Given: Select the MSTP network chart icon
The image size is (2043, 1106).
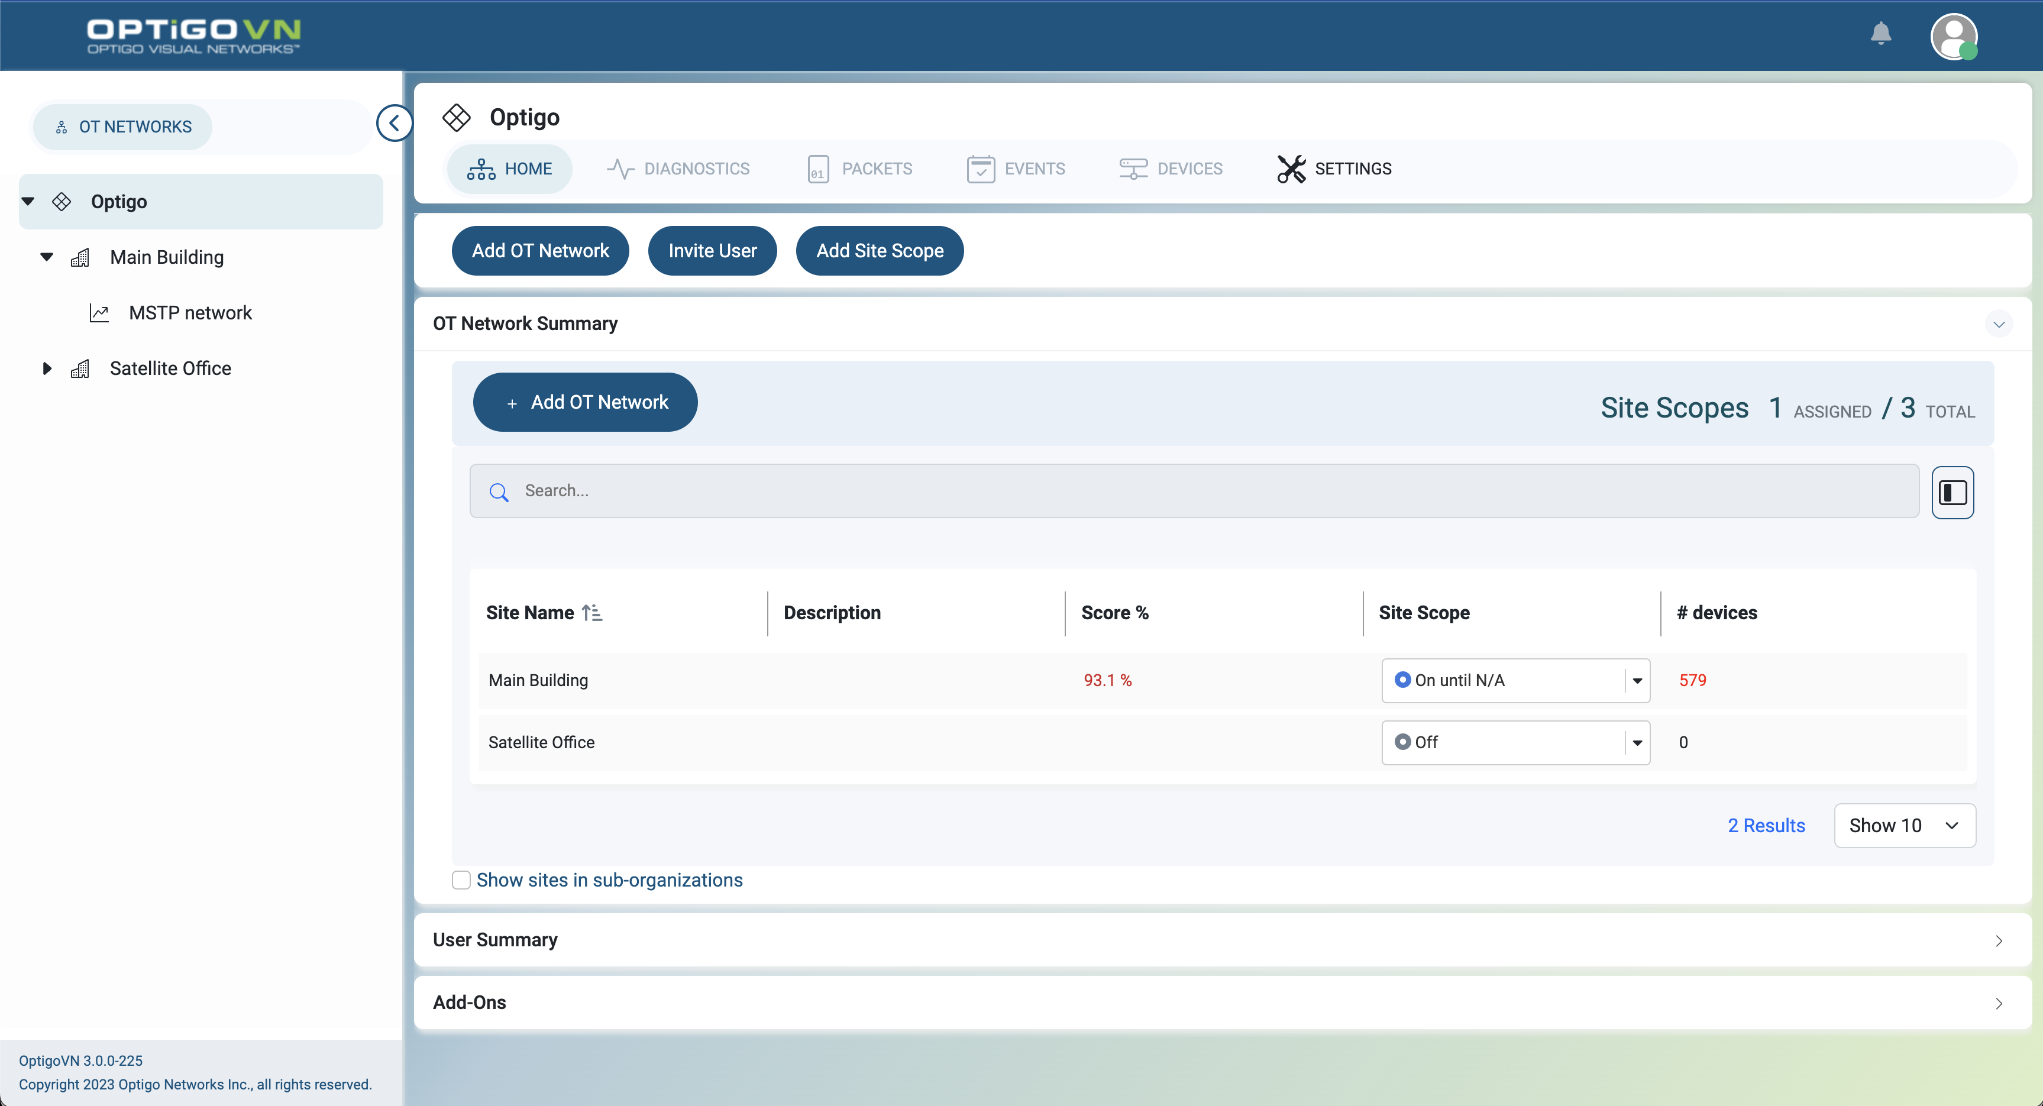Looking at the screenshot, I should [98, 312].
